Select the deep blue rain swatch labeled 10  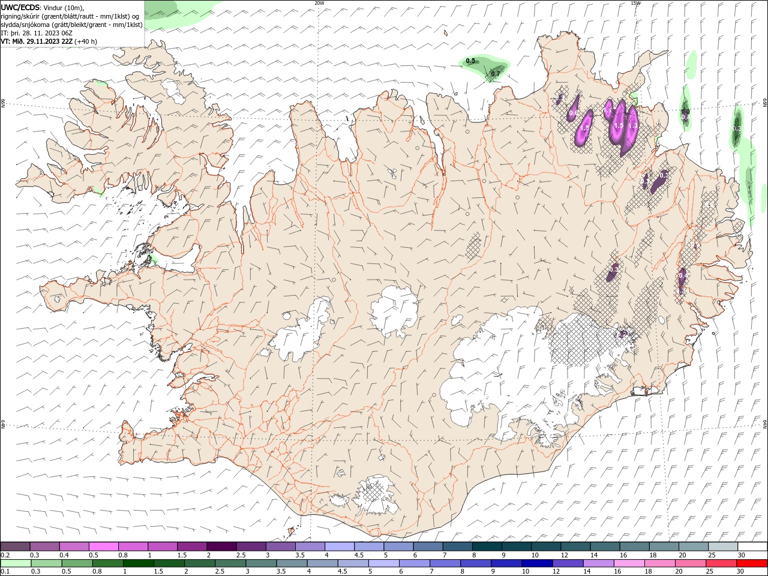tap(537, 563)
